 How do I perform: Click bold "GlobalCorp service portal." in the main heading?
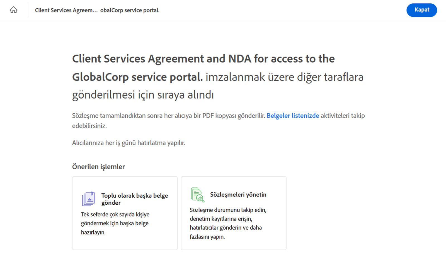[137, 77]
